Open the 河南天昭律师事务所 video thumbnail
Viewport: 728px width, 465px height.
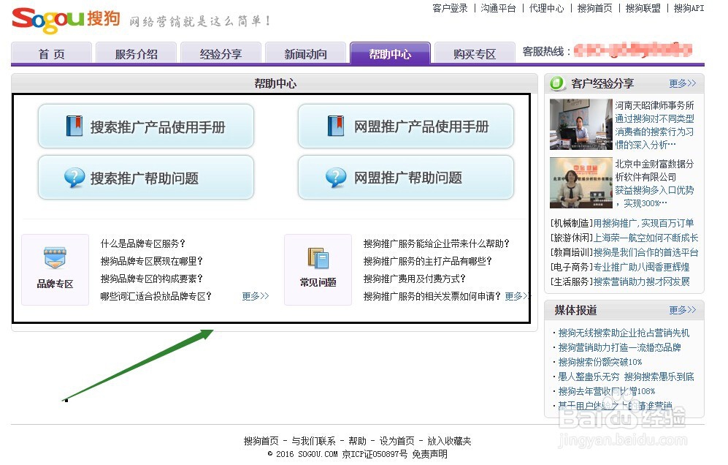tap(581, 124)
